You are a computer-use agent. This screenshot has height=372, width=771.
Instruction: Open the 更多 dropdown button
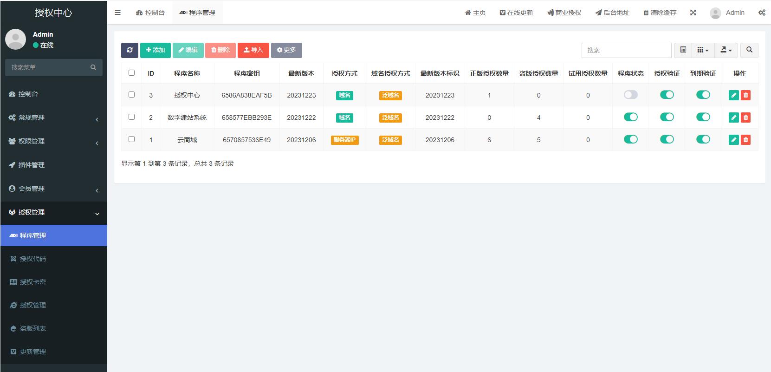point(286,50)
